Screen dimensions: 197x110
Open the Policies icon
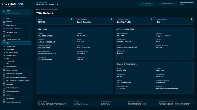click(x=4, y=36)
